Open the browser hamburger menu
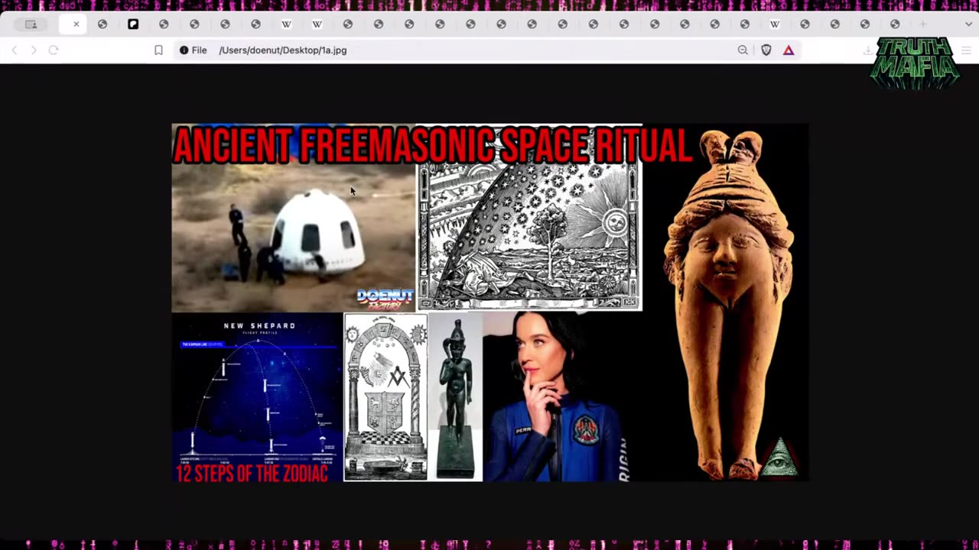Image resolution: width=979 pixels, height=550 pixels. click(x=965, y=50)
